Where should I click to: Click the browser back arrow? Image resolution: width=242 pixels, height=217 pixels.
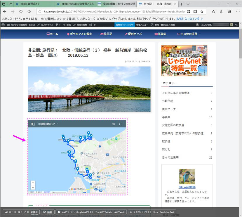pos(5,11)
